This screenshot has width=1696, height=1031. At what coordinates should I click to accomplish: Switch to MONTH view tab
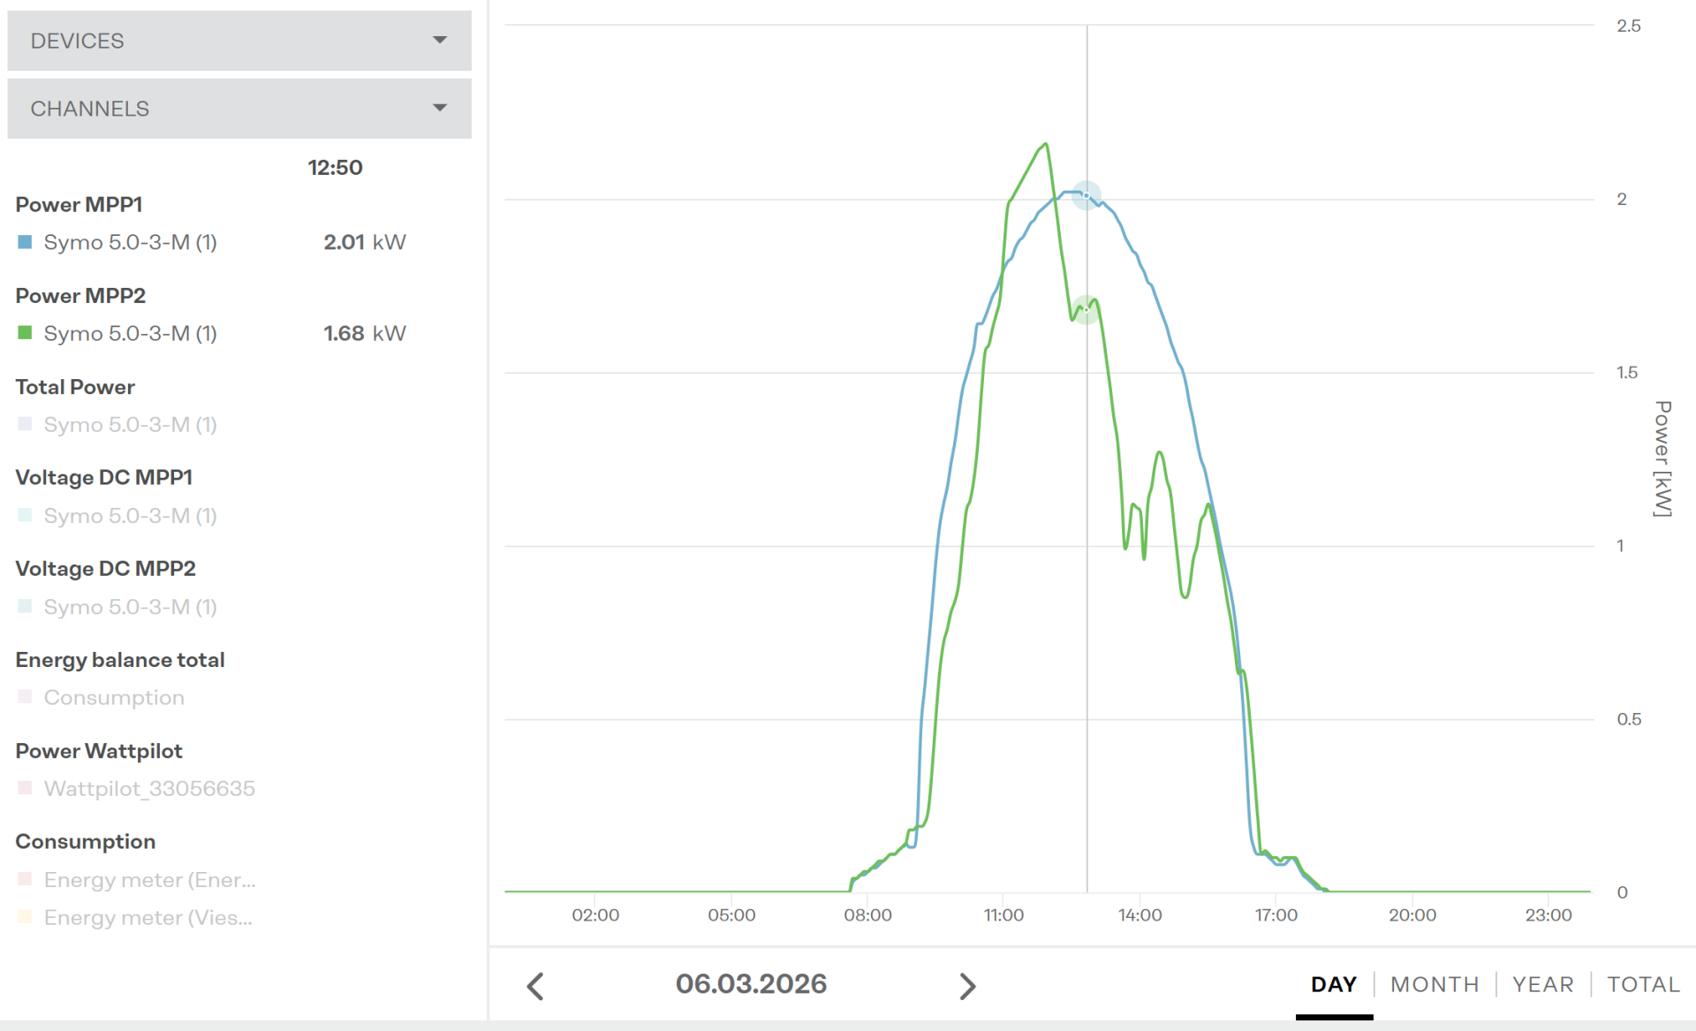[x=1434, y=984]
